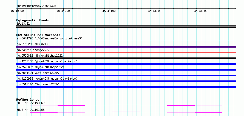Select the magenta EML2|NM_001193269 transcript line
This screenshot has height=116, width=244.
coord(126,105)
